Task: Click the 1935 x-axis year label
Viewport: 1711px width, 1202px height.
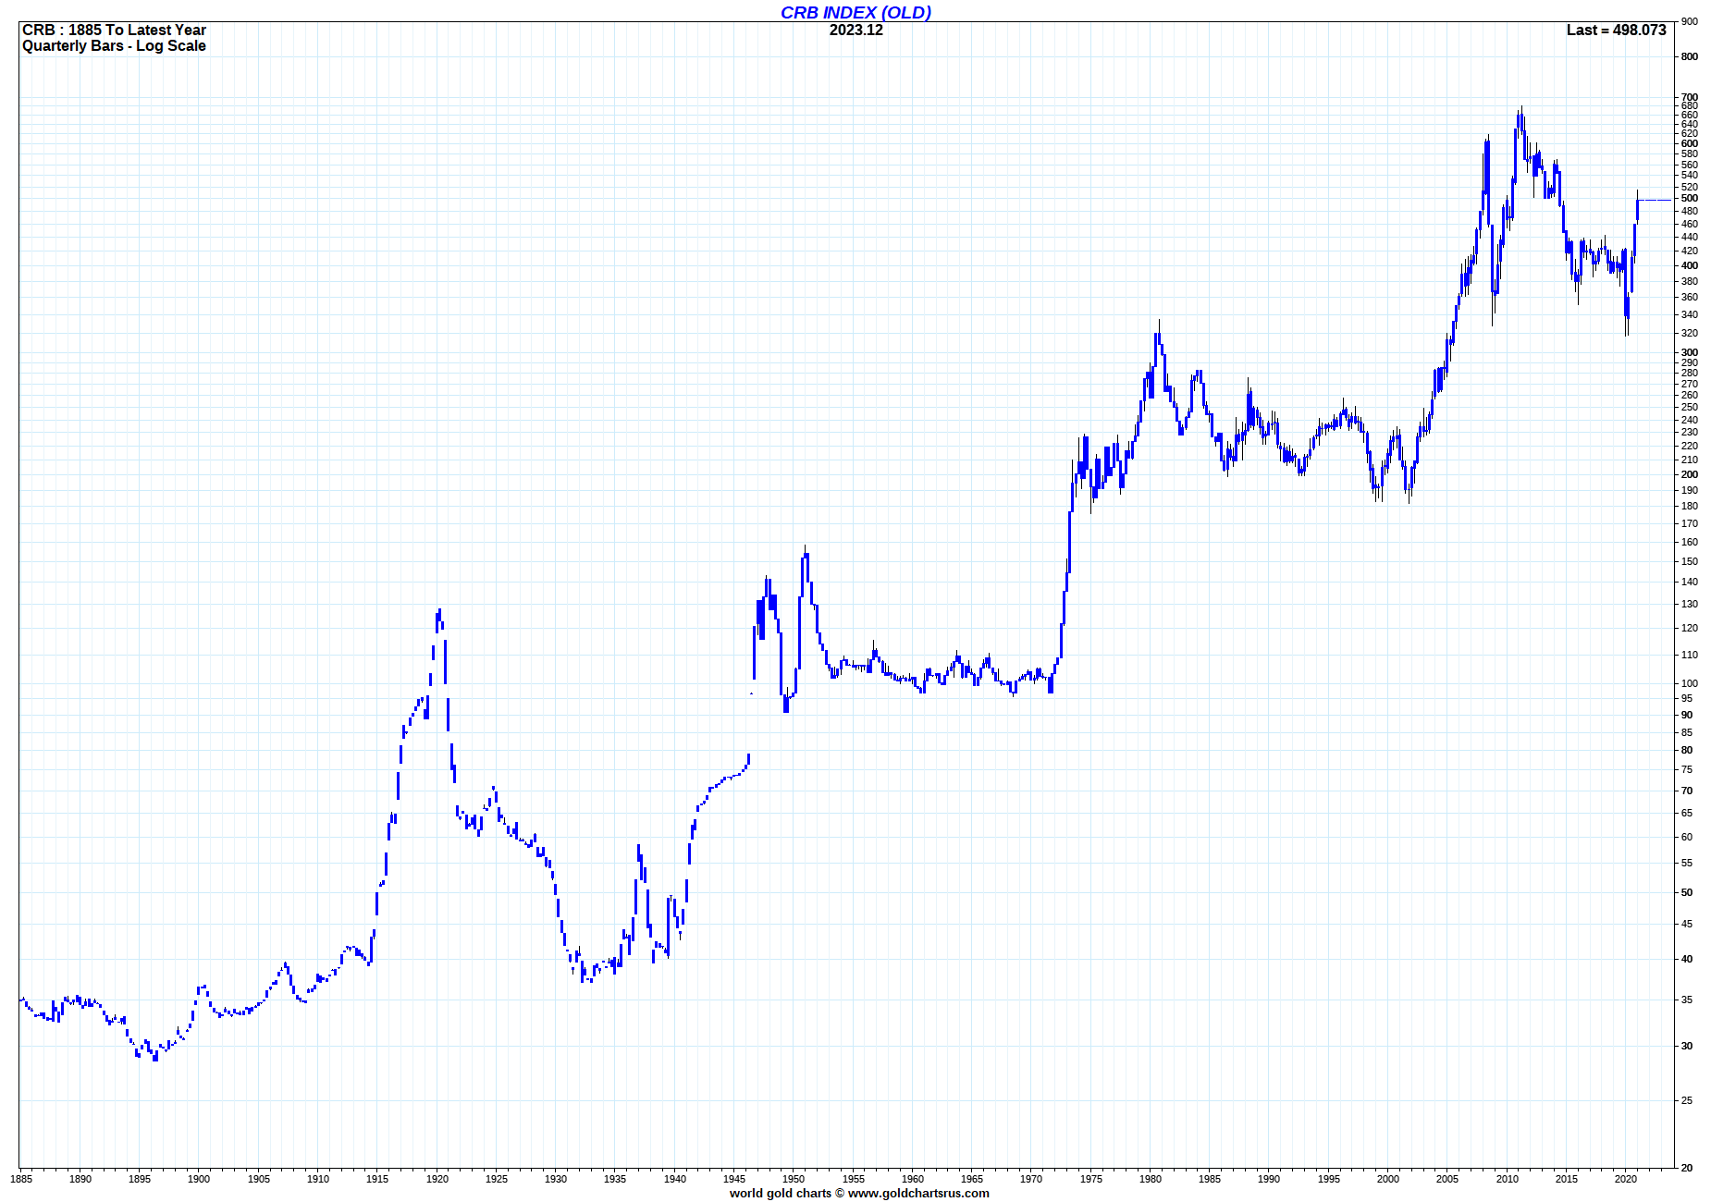Action: 615,1179
